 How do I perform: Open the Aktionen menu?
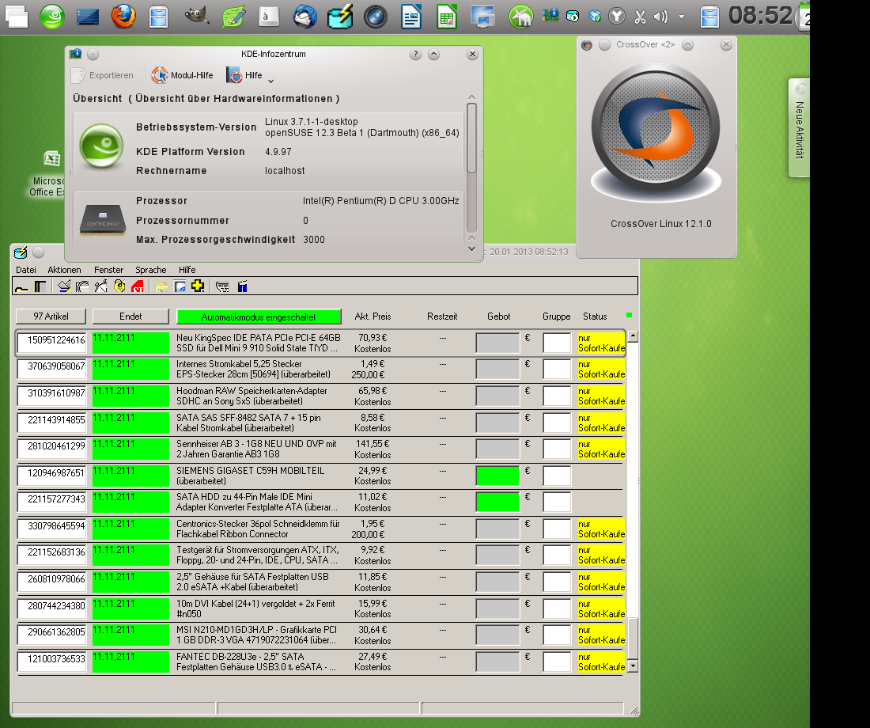coord(65,270)
